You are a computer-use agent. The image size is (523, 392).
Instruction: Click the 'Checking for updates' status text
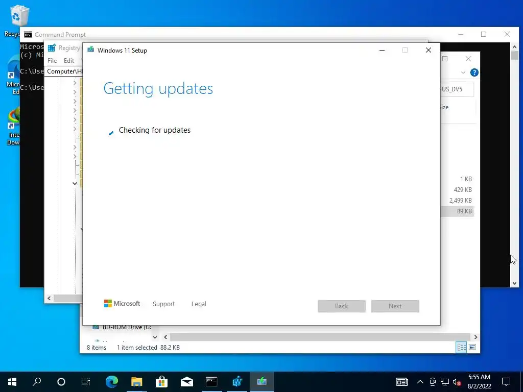tap(155, 130)
